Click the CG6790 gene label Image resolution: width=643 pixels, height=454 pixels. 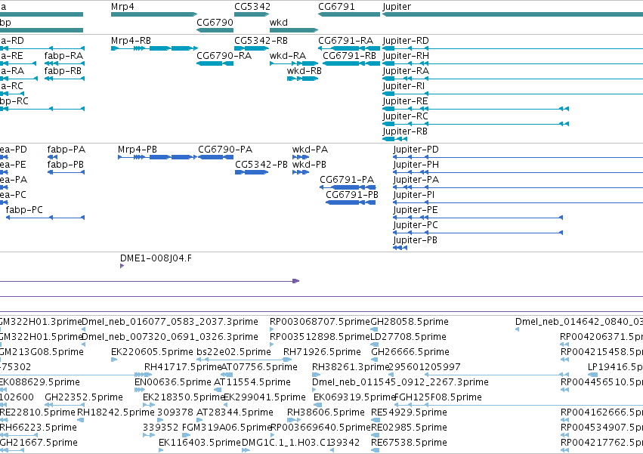pyautogui.click(x=215, y=22)
